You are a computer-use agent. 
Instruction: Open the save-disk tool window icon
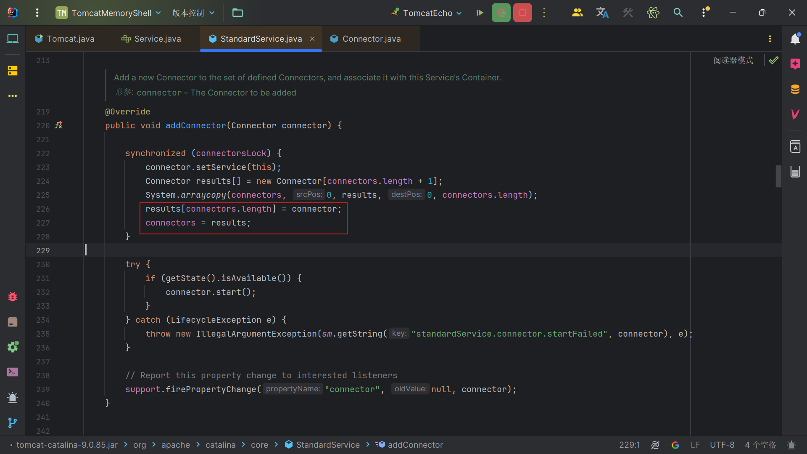pos(795,172)
